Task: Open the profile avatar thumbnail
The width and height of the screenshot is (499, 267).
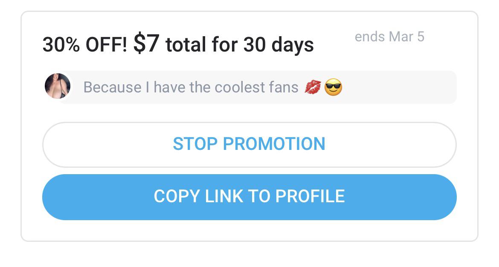Action: [x=58, y=86]
